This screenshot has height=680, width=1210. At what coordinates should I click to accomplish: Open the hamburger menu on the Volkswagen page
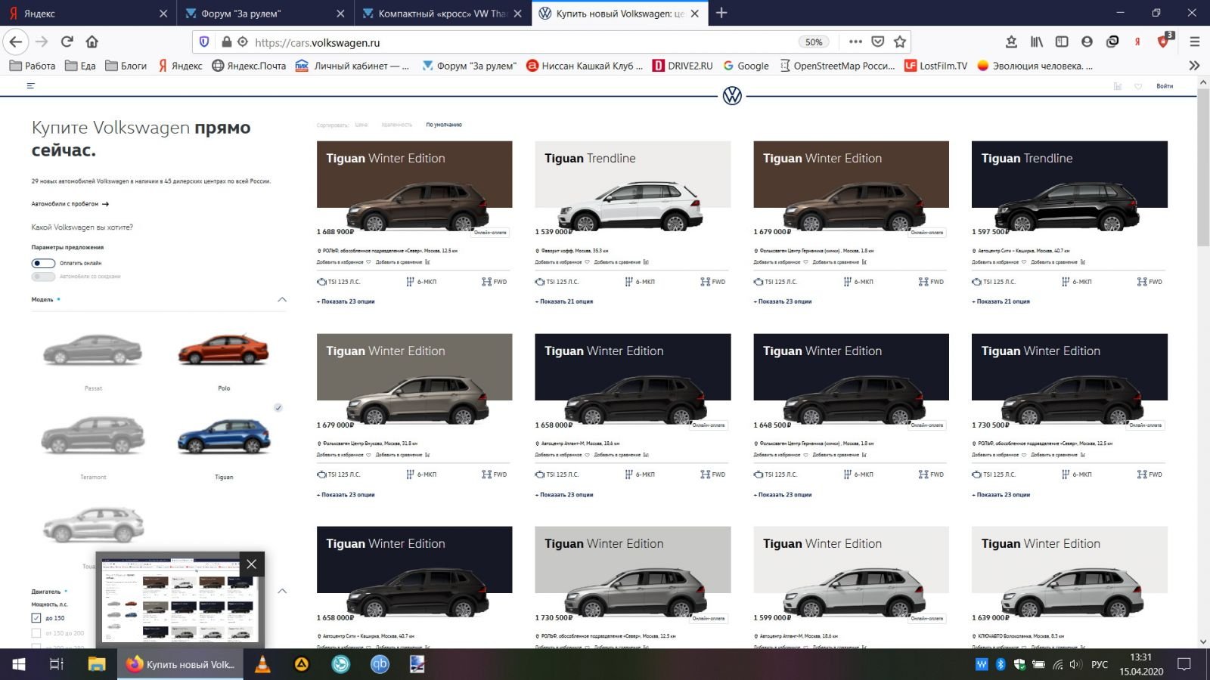[x=31, y=86]
